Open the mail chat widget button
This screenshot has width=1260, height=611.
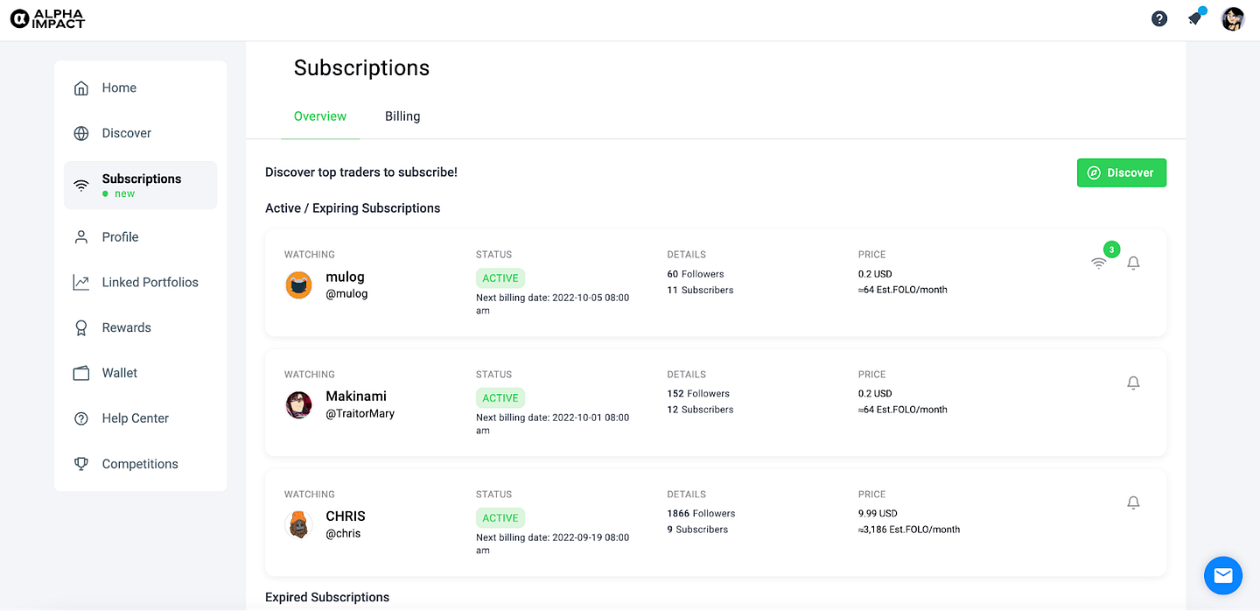coord(1222,575)
